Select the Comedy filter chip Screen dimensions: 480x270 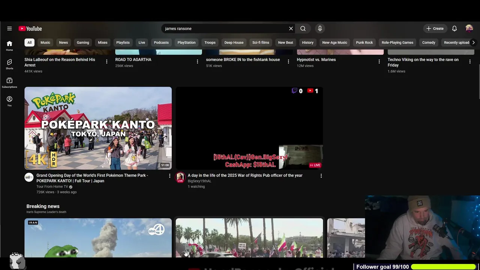tap(429, 42)
